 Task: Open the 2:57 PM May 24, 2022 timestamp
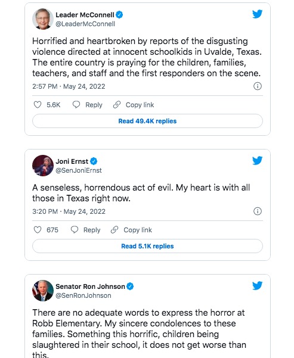(x=69, y=86)
